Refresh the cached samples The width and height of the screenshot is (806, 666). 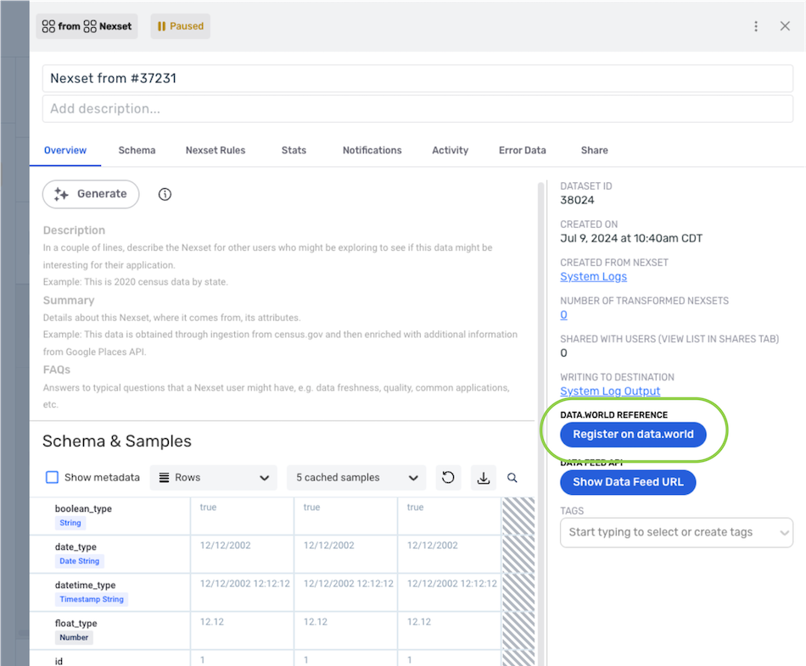click(448, 478)
